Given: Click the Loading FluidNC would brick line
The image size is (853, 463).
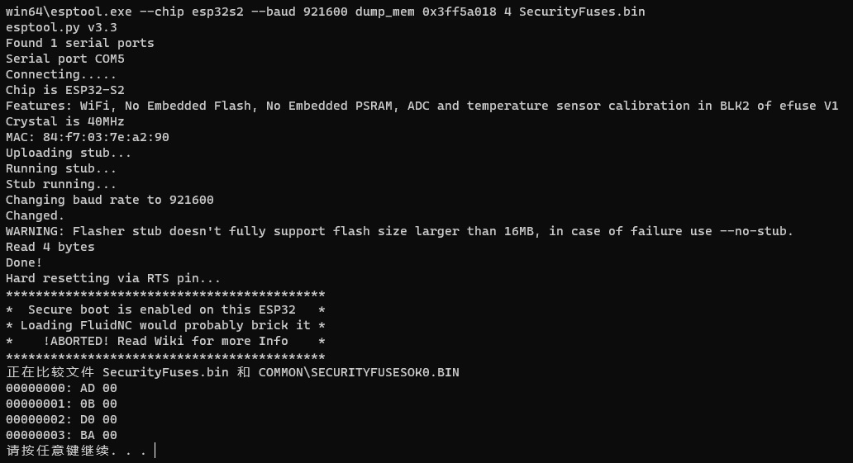Looking at the screenshot, I should pyautogui.click(x=165, y=325).
